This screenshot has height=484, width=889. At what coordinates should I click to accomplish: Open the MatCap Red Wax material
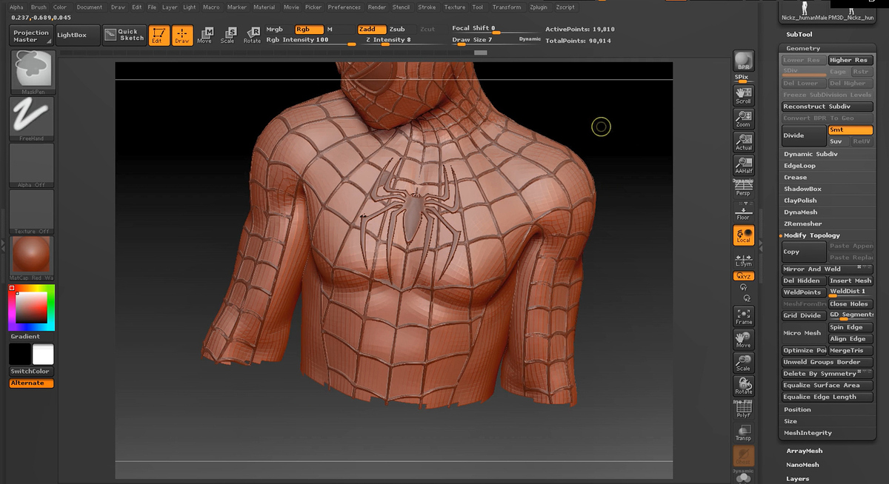(x=33, y=258)
